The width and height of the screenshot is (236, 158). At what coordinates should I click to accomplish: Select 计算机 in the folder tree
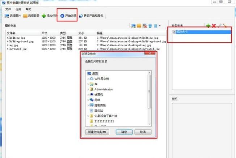point(98,95)
